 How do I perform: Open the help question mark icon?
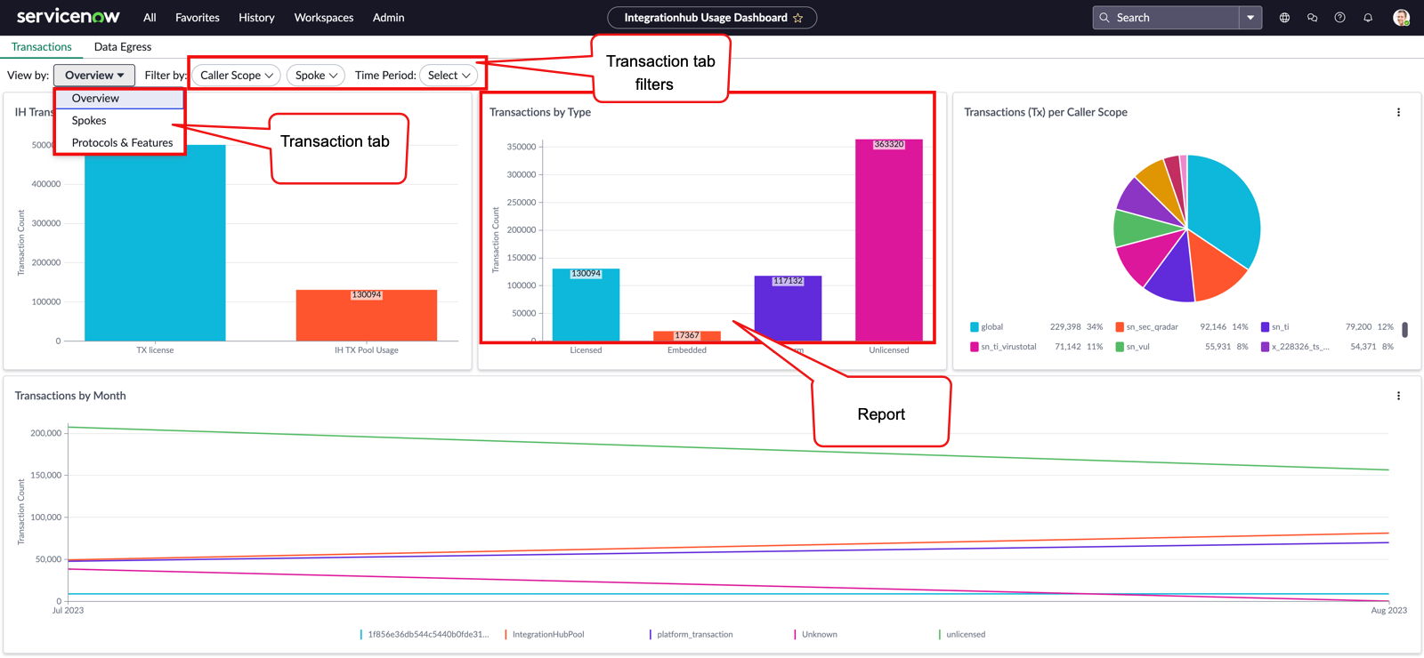[1339, 18]
